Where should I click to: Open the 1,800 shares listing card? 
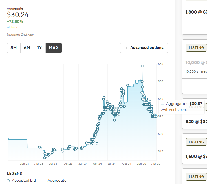point(195,12)
